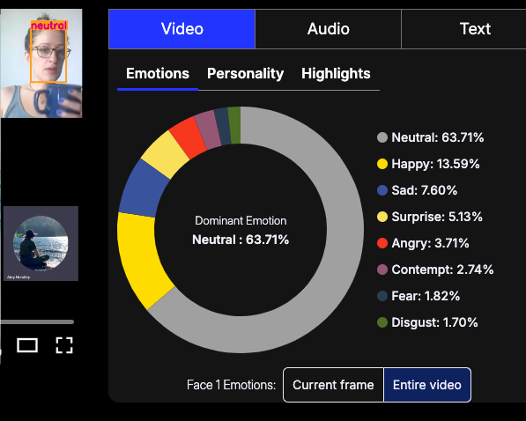This screenshot has width=526, height=421.
Task: Click the Disgust green legend dot
Action: click(382, 322)
